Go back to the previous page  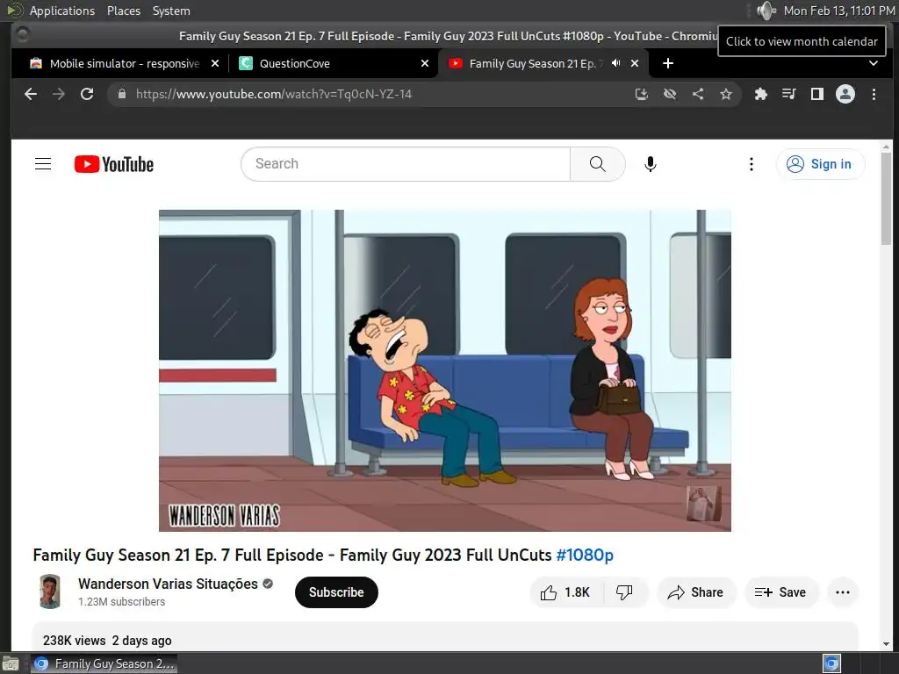click(x=31, y=94)
